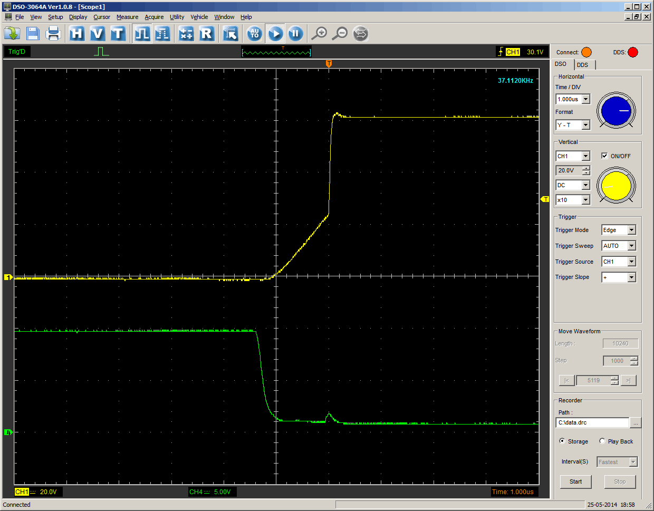Click the save (floppy disk) toolbar icon
This screenshot has height=511, width=654.
[x=33, y=34]
